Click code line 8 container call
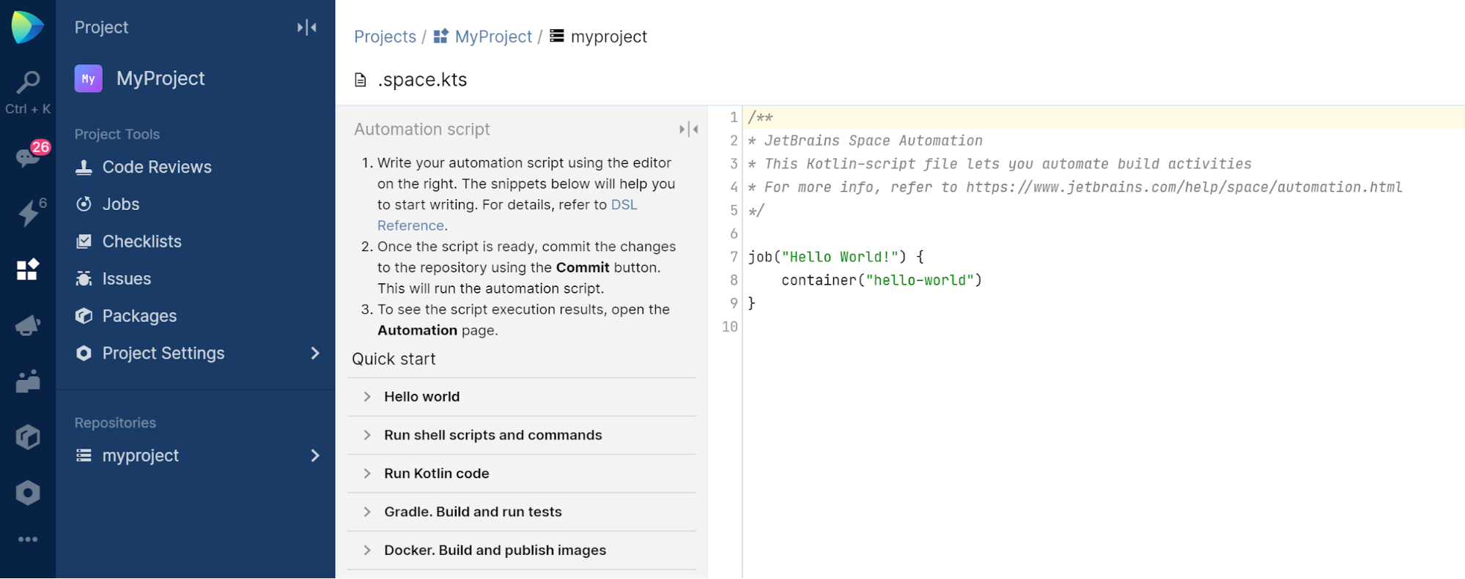The width and height of the screenshot is (1465, 579). pos(882,280)
